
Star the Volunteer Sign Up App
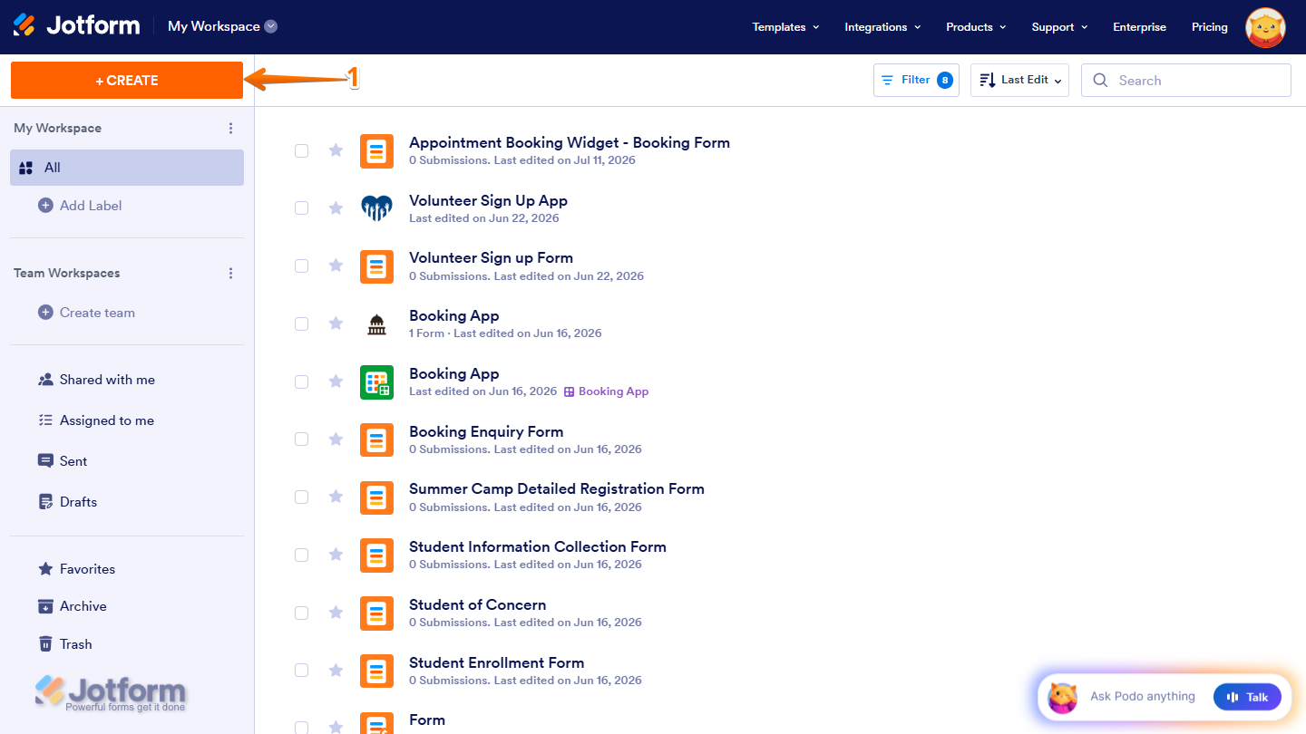pyautogui.click(x=336, y=208)
